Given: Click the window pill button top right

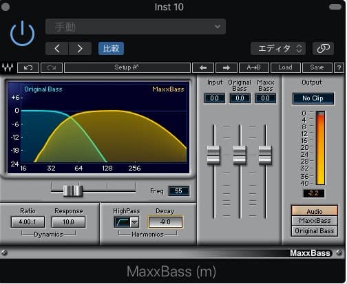Looking at the screenshot, I should [335, 7].
